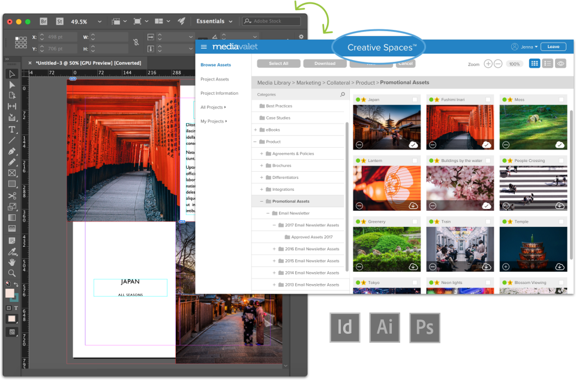Pick the Scissors tool
576x380 pixels.
[x=12, y=196]
